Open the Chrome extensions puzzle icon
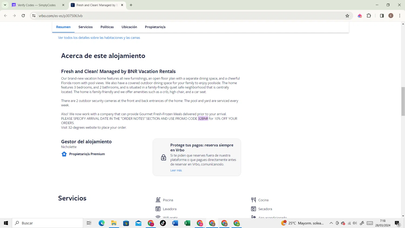The image size is (405, 228). click(369, 16)
